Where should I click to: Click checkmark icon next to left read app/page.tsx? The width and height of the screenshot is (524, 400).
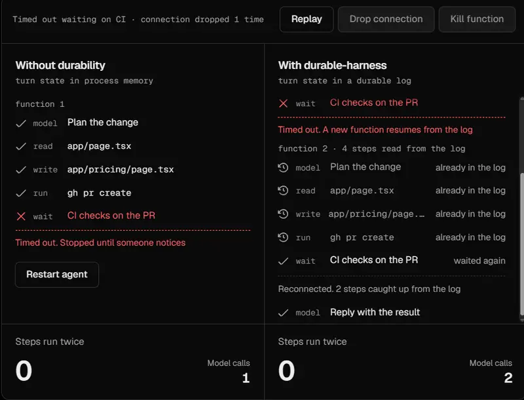click(21, 146)
